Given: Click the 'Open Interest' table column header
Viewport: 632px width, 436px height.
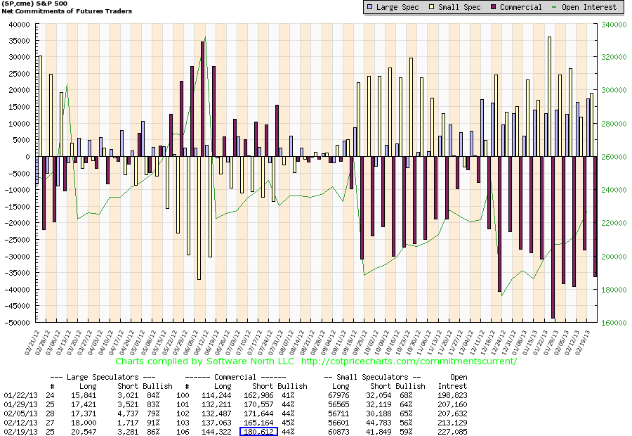Looking at the screenshot, I should [453, 381].
